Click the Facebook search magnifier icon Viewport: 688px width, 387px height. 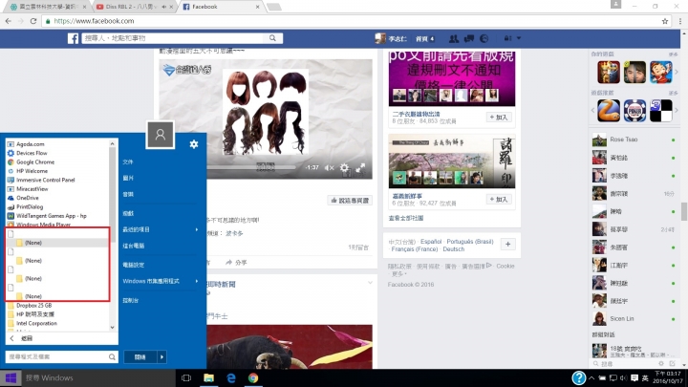273,38
